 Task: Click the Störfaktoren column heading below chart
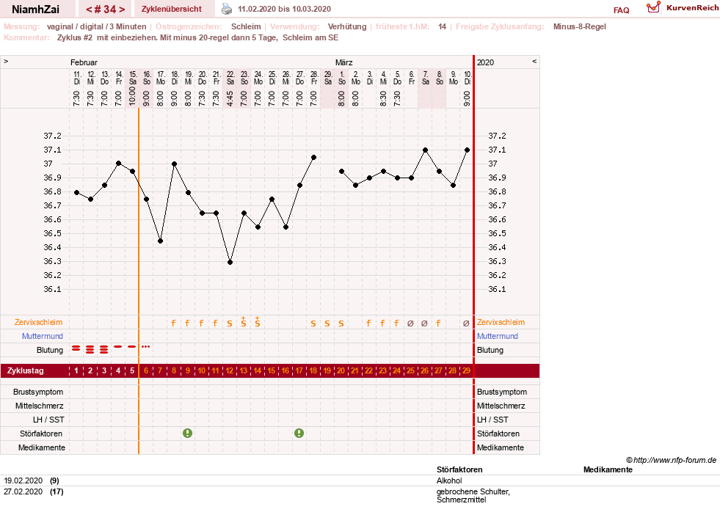coord(459,469)
